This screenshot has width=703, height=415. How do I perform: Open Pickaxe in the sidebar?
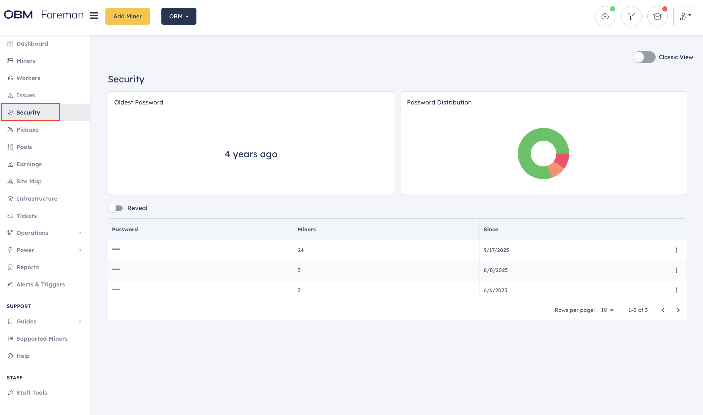28,130
